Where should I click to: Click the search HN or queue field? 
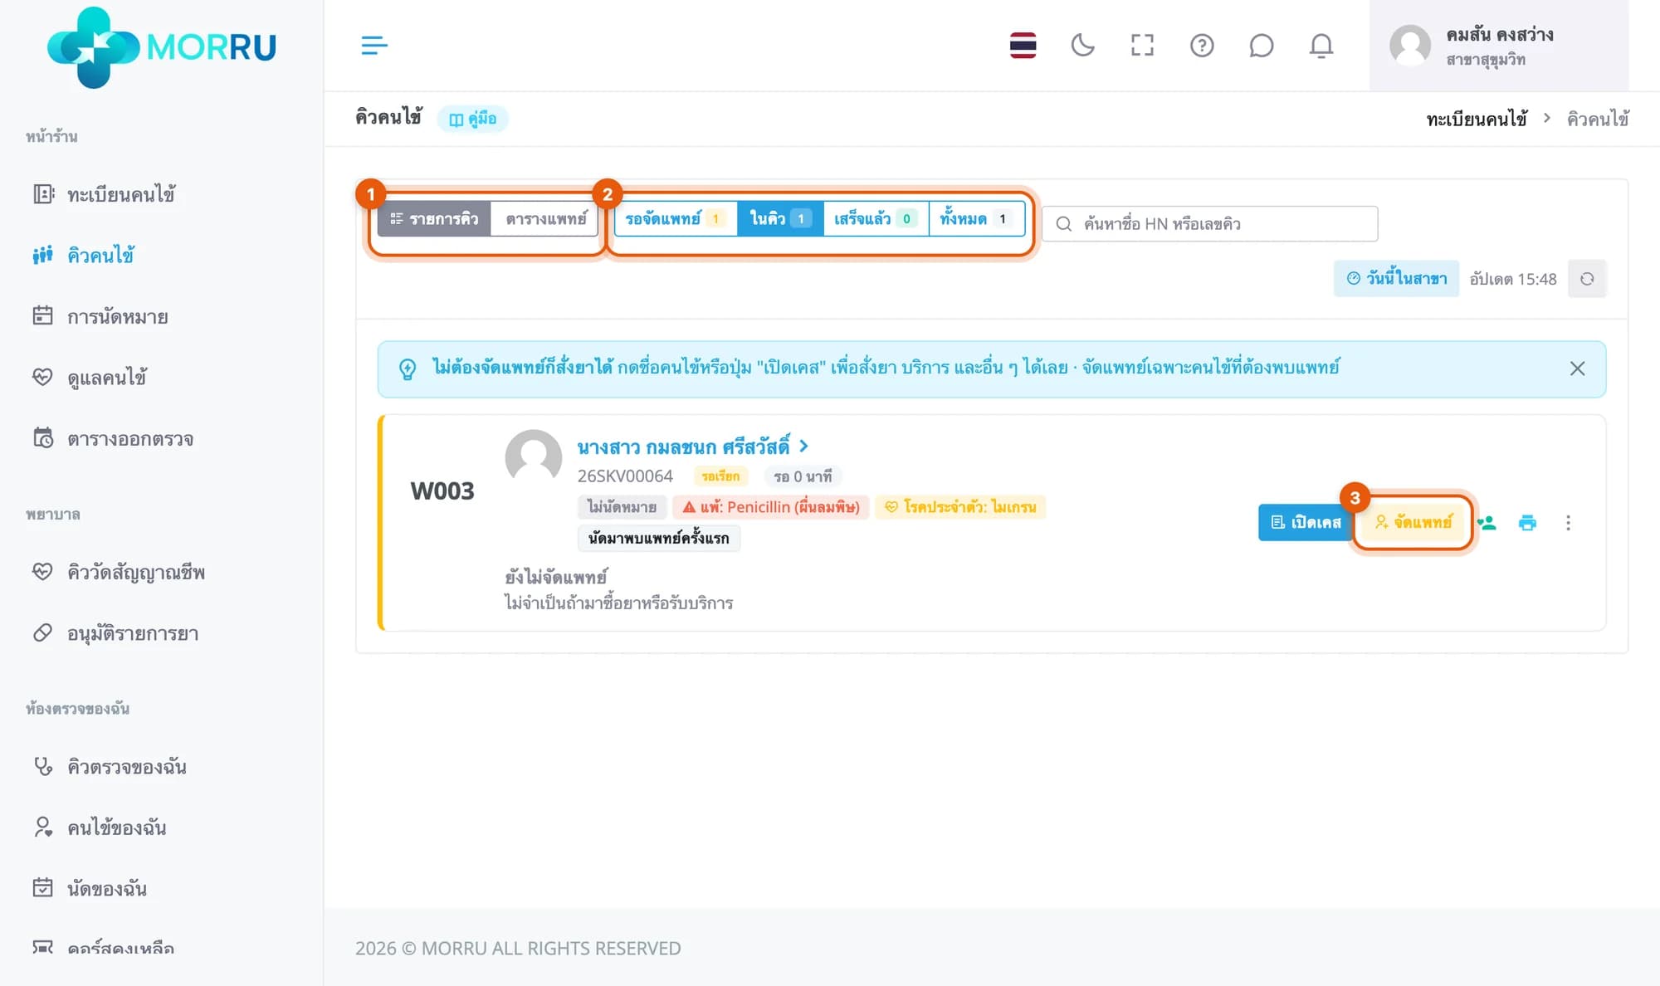pyautogui.click(x=1210, y=224)
